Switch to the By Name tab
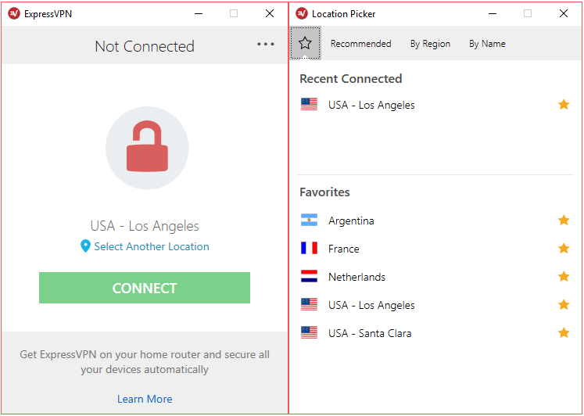584x416 pixels. [x=487, y=44]
